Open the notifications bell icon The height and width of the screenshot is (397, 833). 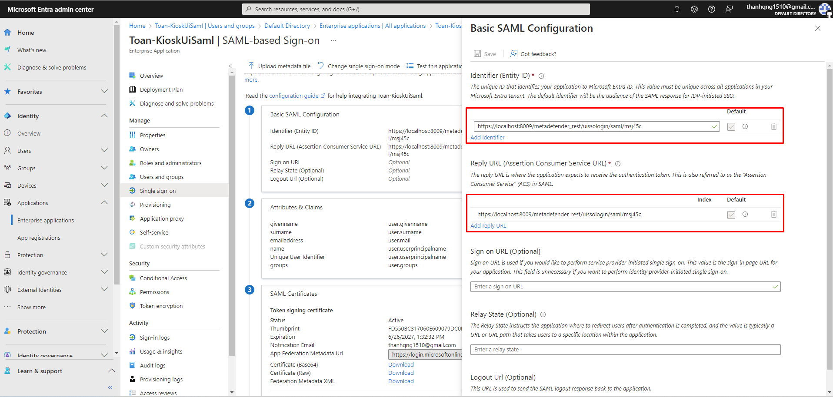tap(677, 9)
